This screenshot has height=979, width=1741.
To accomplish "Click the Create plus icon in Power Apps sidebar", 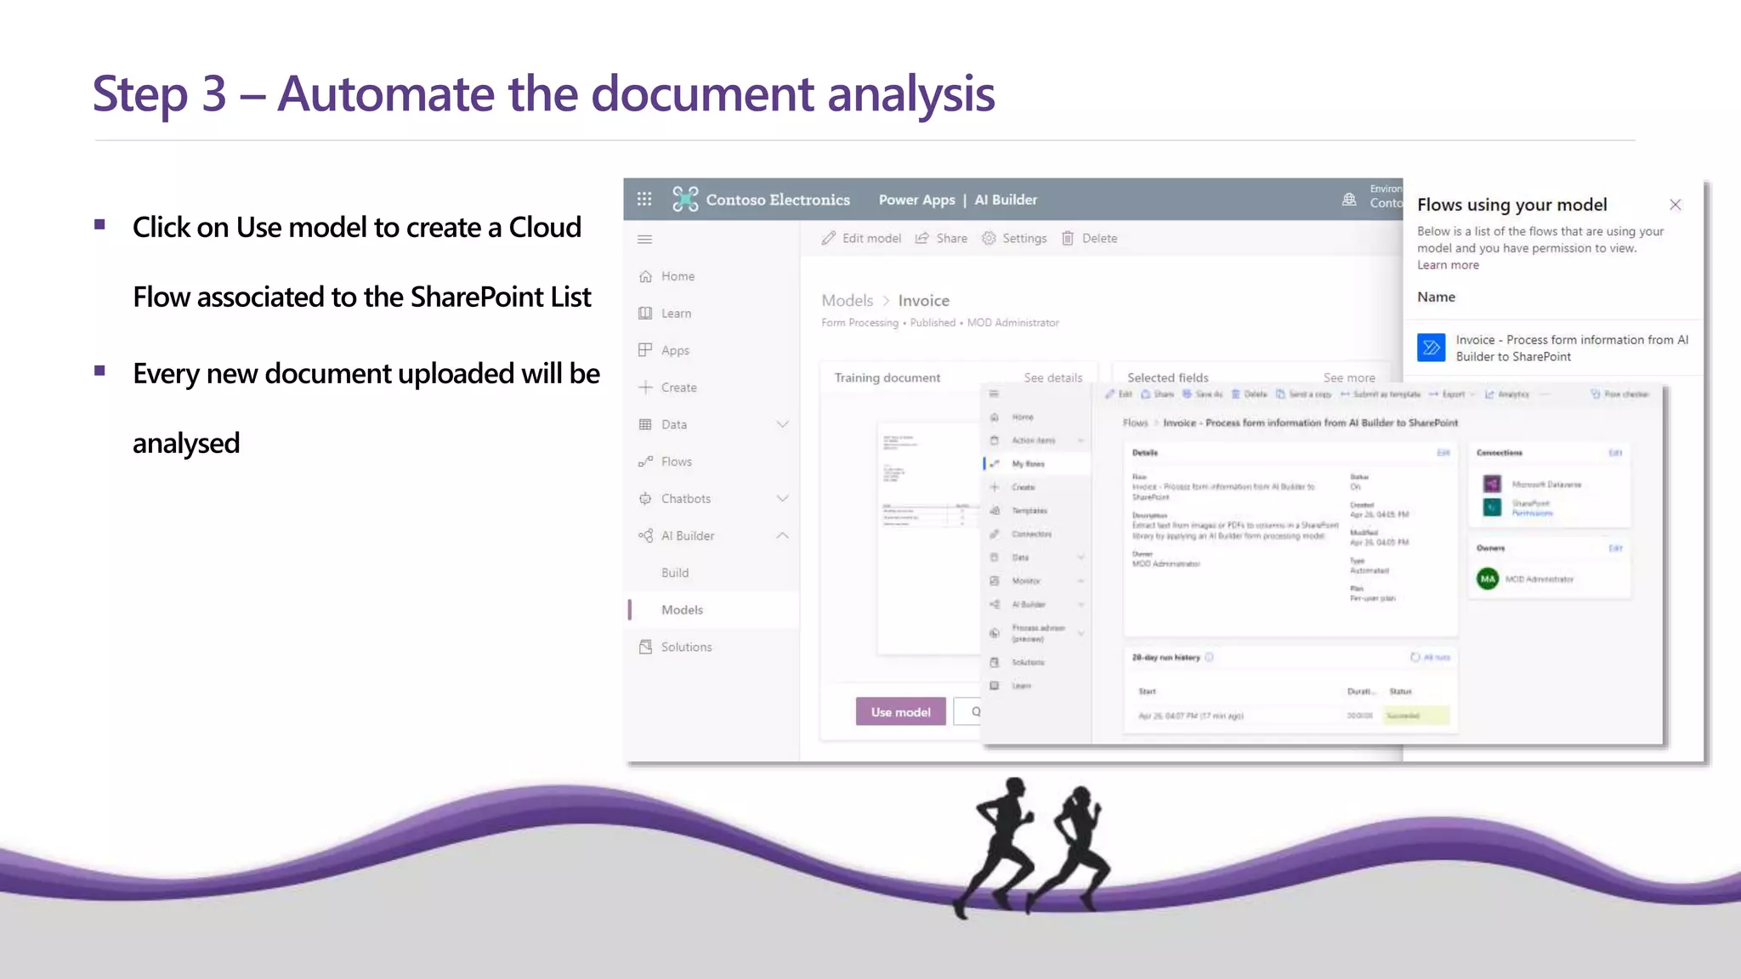I will click(645, 388).
